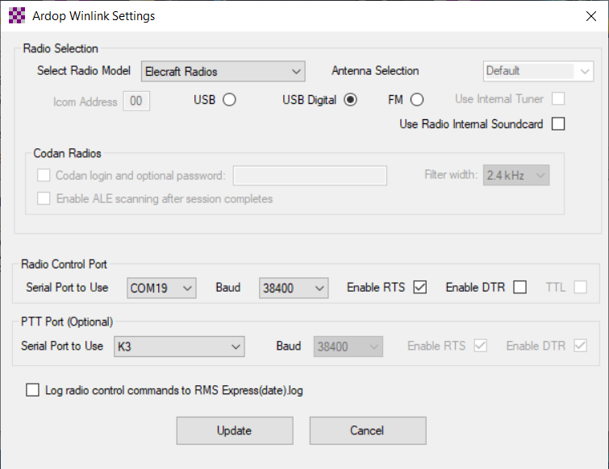Check Enable DTR for Radio Control Port
The width and height of the screenshot is (609, 469).
519,288
